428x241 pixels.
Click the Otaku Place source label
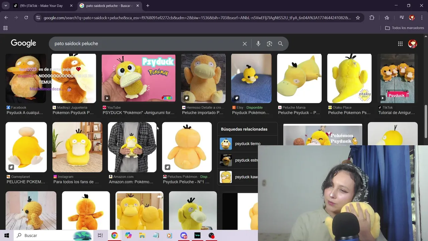(x=342, y=107)
